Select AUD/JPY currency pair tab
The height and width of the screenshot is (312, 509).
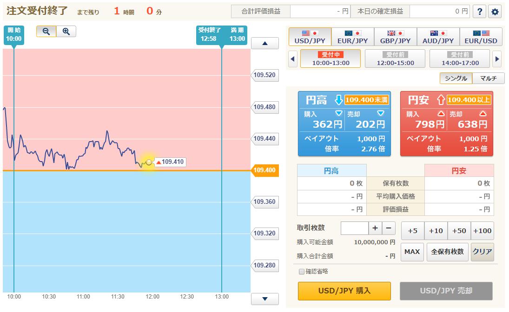(x=438, y=37)
